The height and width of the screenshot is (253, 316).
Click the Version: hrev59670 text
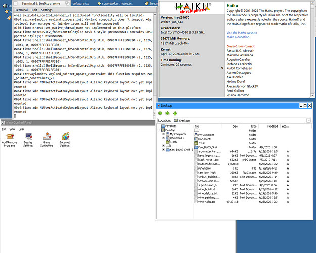(175, 17)
